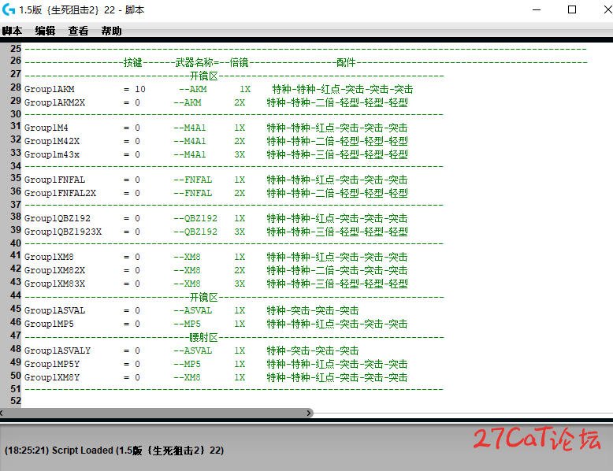This screenshot has height=471, width=613.
Task: Click the 开镜区 section header on line 27
Action: coord(204,76)
